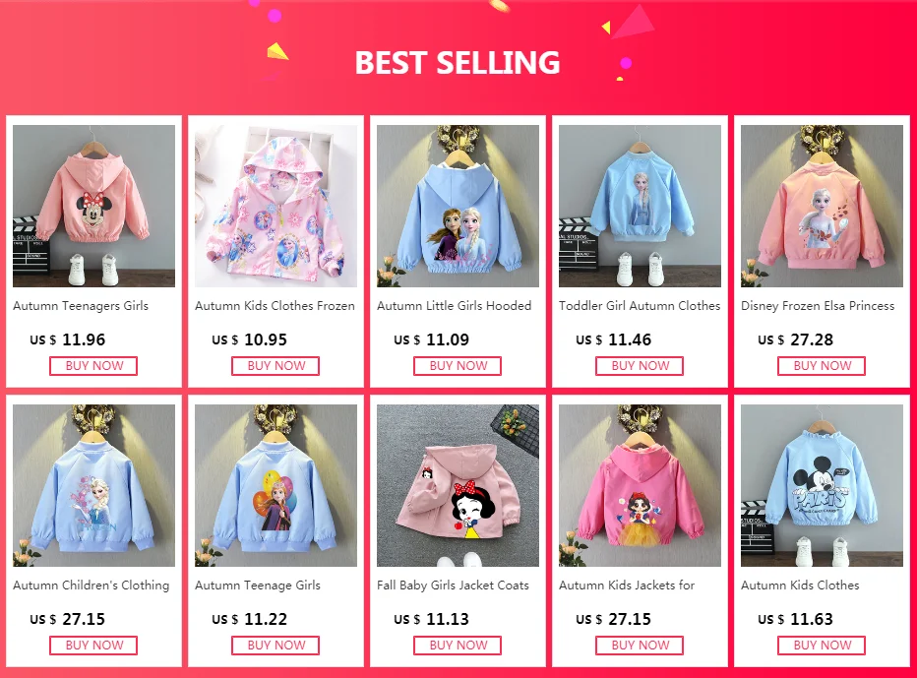Open the pink Minnie Mouse hooded jacket image
The width and height of the screenshot is (917, 678).
pos(93,206)
